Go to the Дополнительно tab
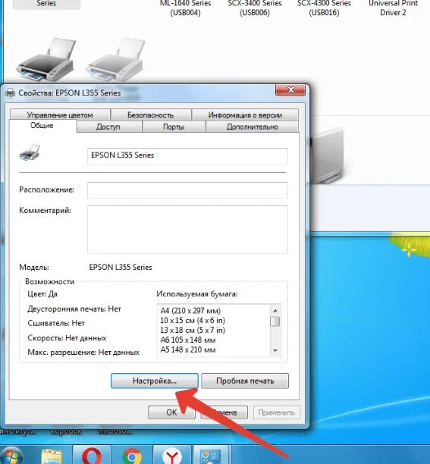 tap(252, 127)
